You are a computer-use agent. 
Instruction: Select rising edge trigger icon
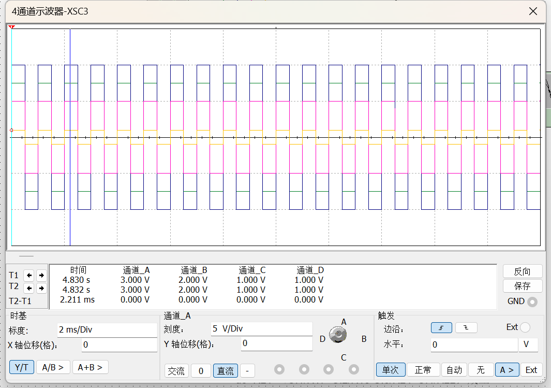tap(441, 328)
